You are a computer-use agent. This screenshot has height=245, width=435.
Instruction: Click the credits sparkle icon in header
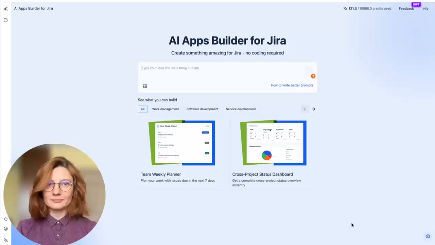click(345, 9)
